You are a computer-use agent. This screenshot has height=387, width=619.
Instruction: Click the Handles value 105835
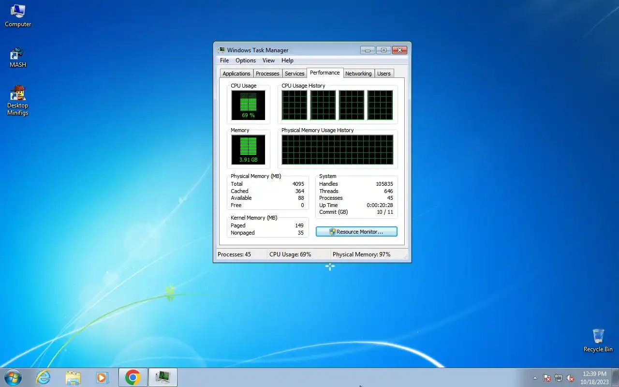click(384, 184)
